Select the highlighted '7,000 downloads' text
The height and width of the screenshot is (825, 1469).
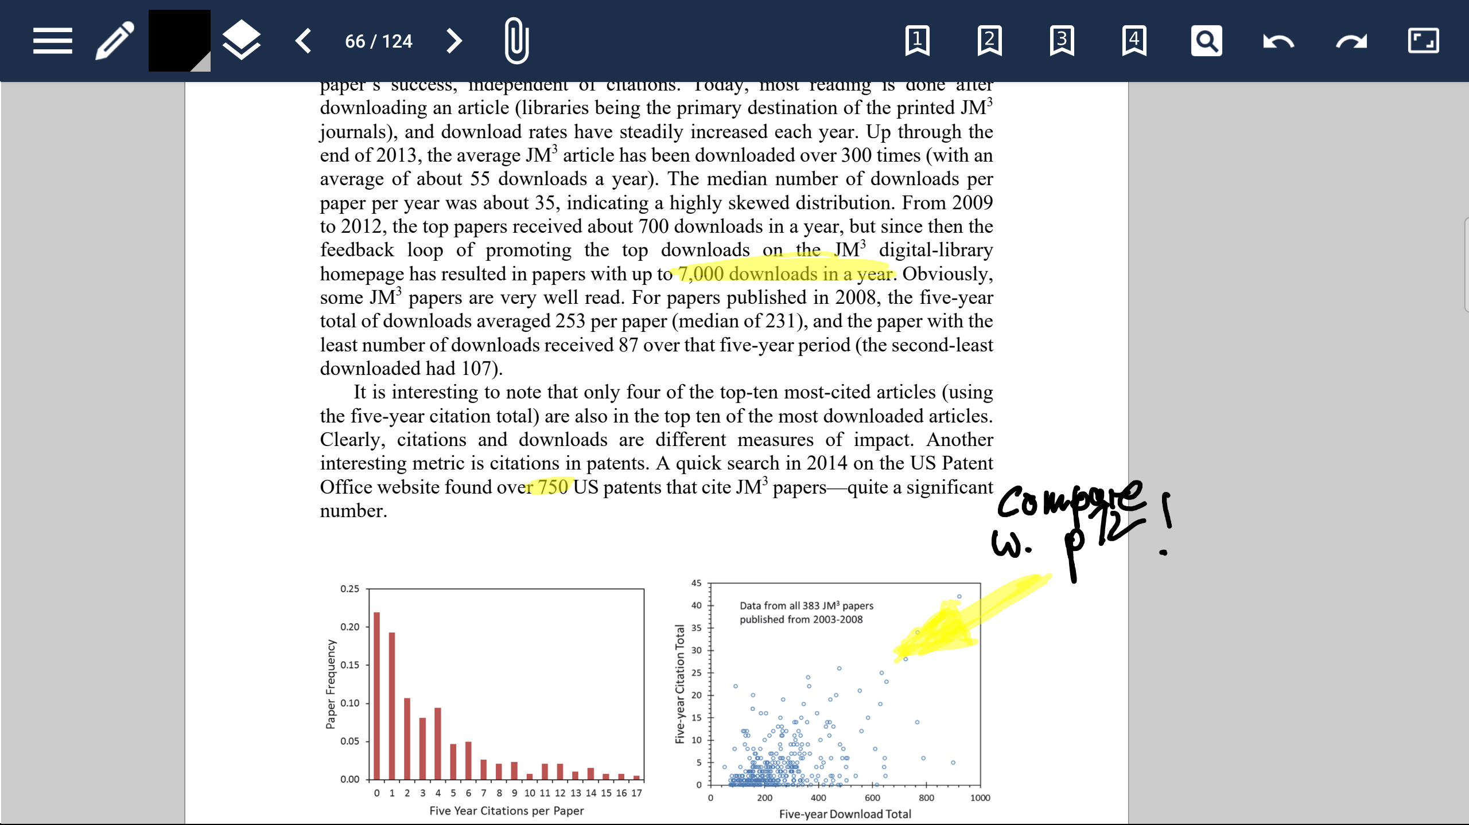pos(780,273)
